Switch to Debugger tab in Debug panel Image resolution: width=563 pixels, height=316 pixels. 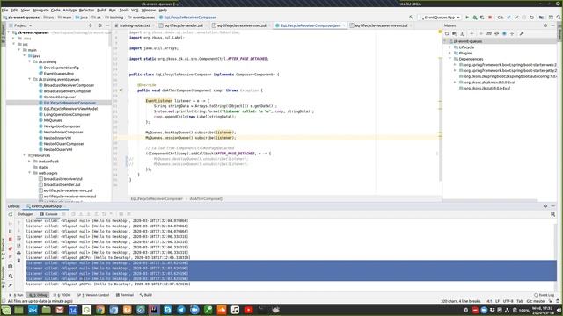coord(26,214)
